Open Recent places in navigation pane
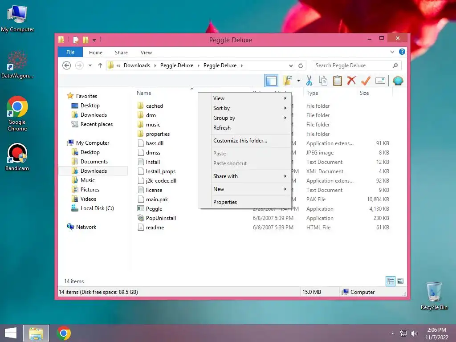The image size is (456, 342). coord(96,124)
